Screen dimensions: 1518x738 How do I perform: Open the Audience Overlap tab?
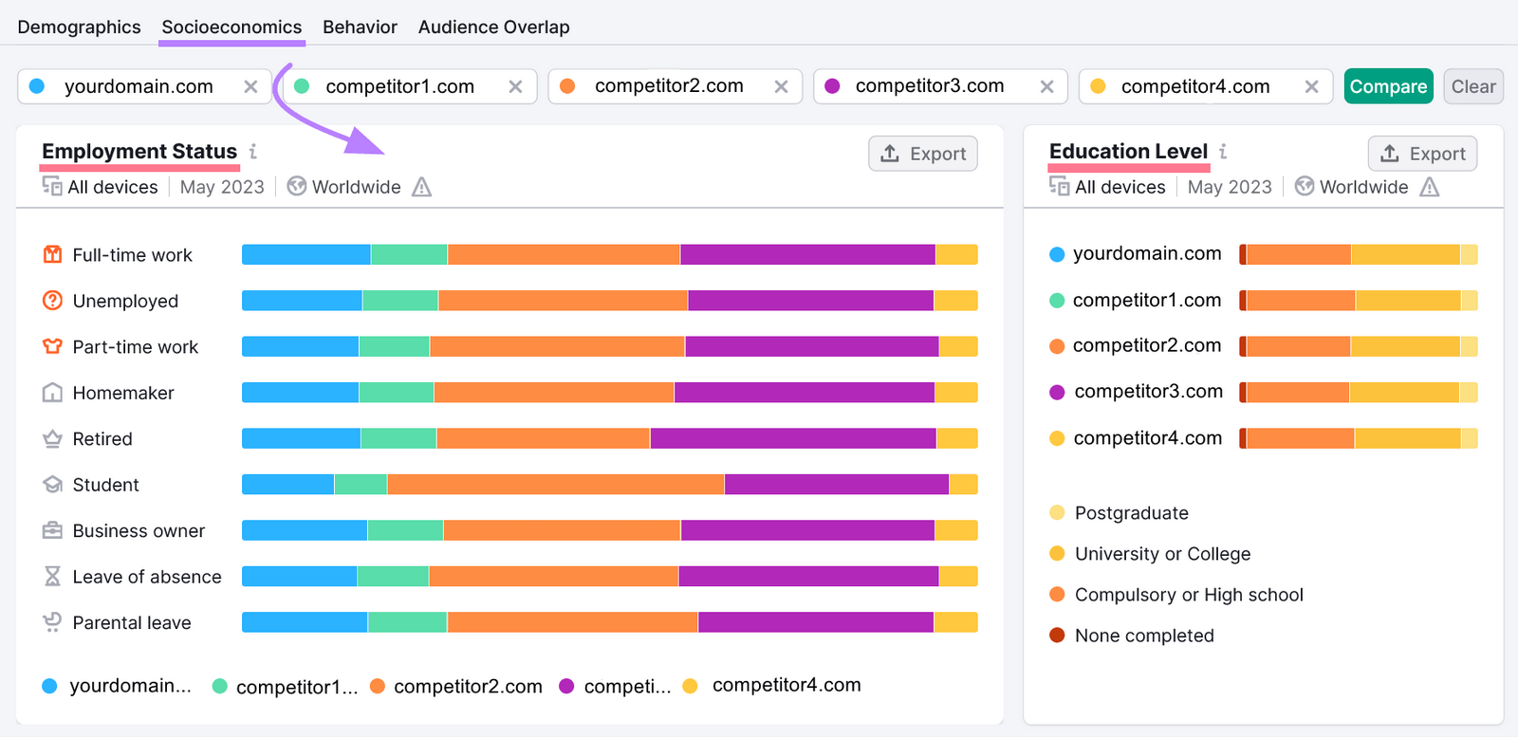click(x=493, y=27)
